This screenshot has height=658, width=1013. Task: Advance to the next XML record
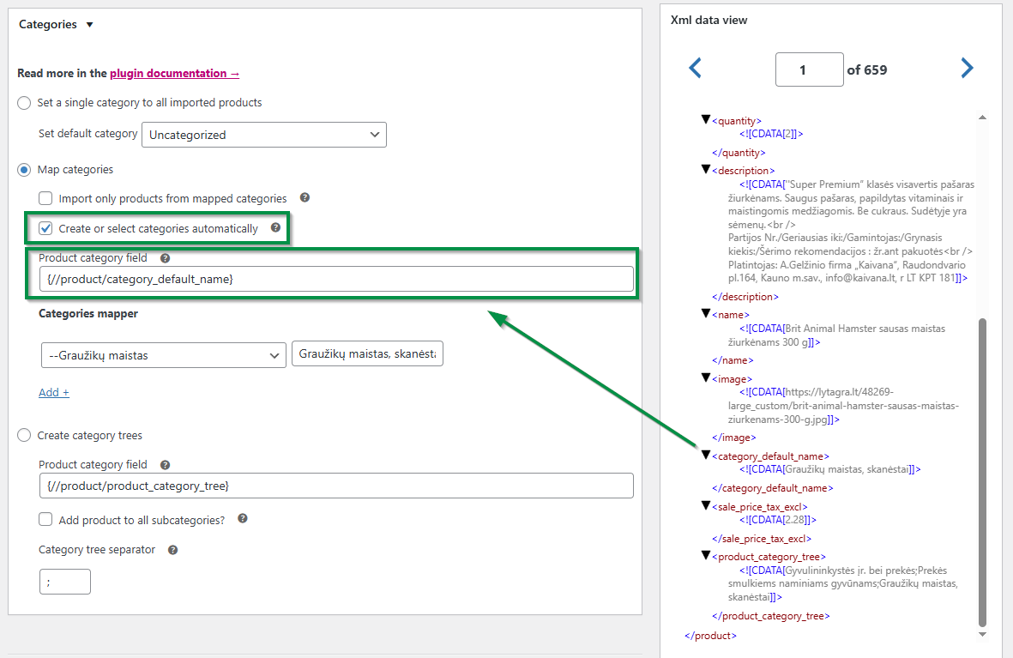click(x=967, y=68)
